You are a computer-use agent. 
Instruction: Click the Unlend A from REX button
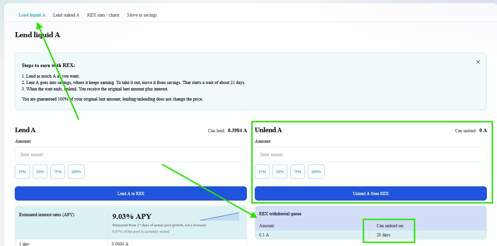(x=370, y=193)
